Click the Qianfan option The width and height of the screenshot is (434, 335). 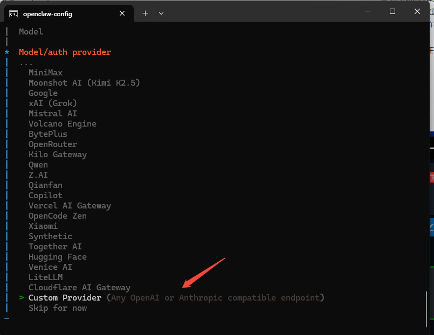tap(45, 185)
